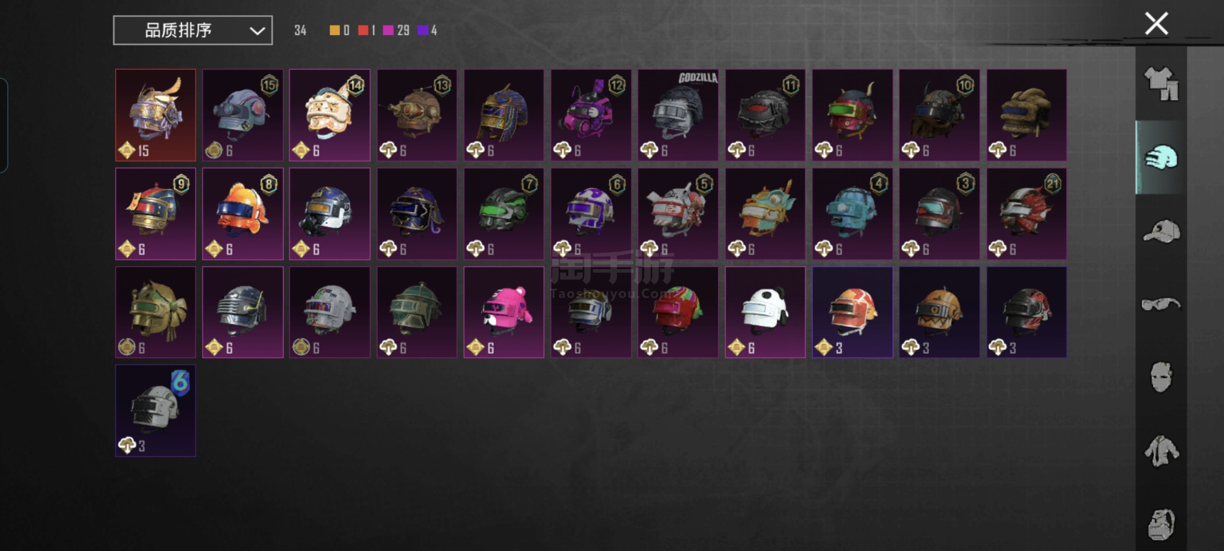Filter by the red quality swatch

pyautogui.click(x=363, y=31)
